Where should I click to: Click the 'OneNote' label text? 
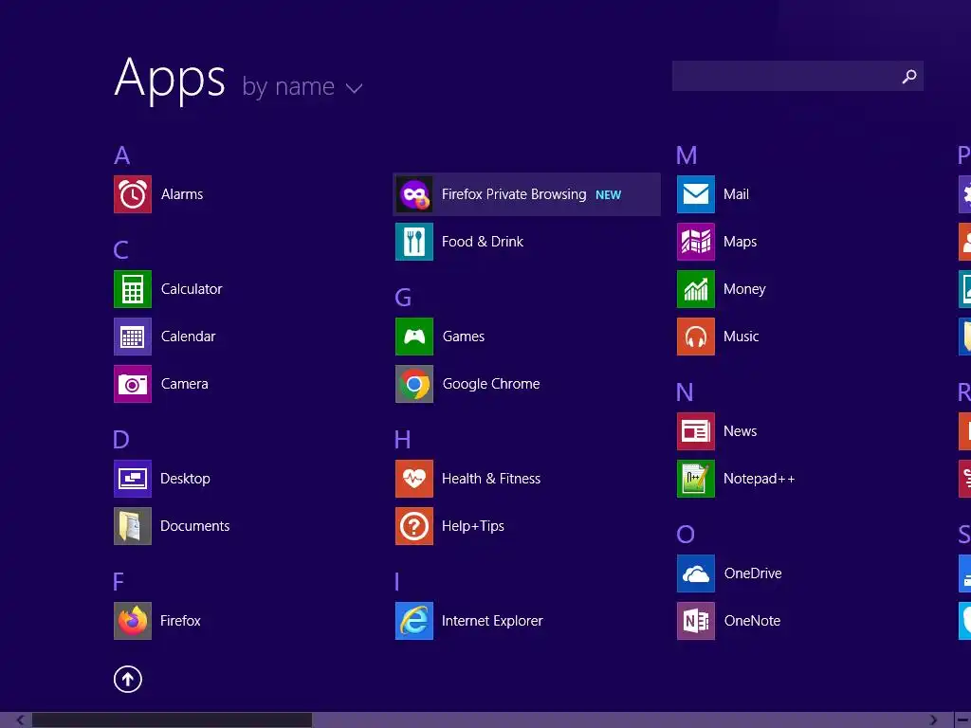pyautogui.click(x=752, y=621)
